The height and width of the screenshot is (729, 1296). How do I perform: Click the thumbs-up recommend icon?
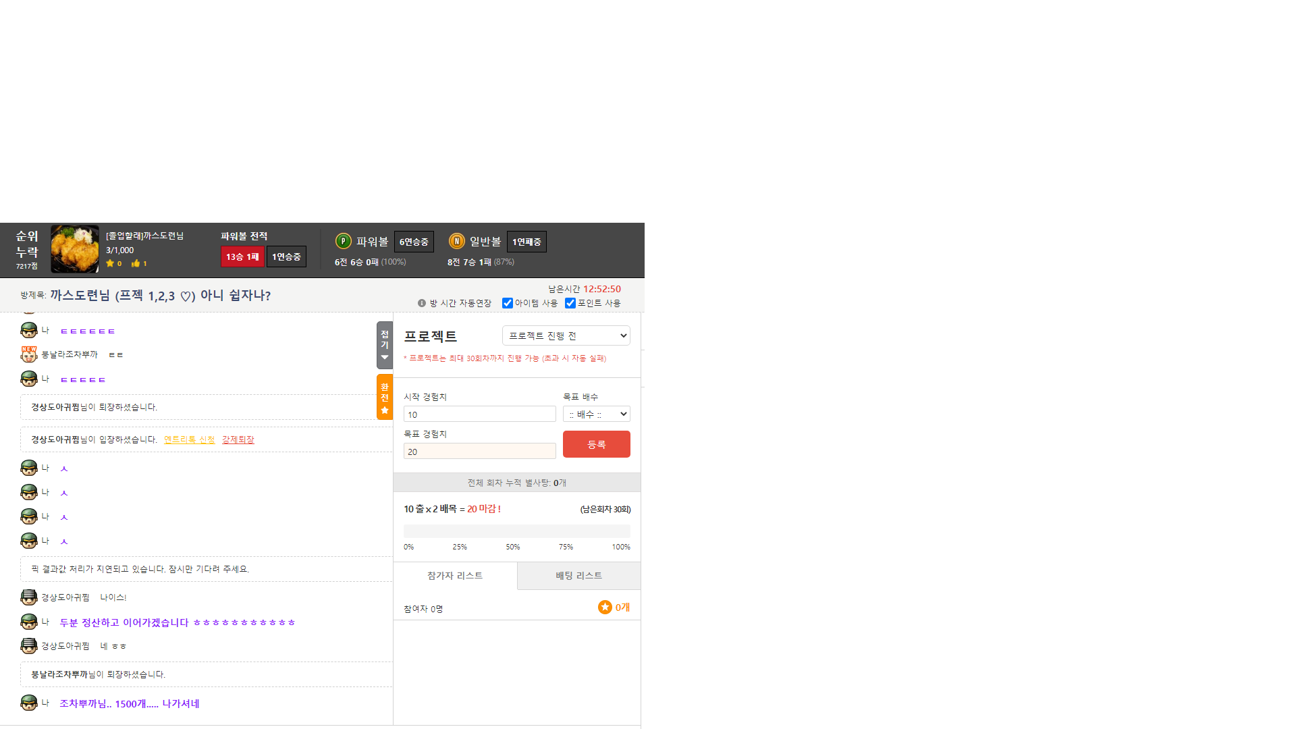click(136, 263)
